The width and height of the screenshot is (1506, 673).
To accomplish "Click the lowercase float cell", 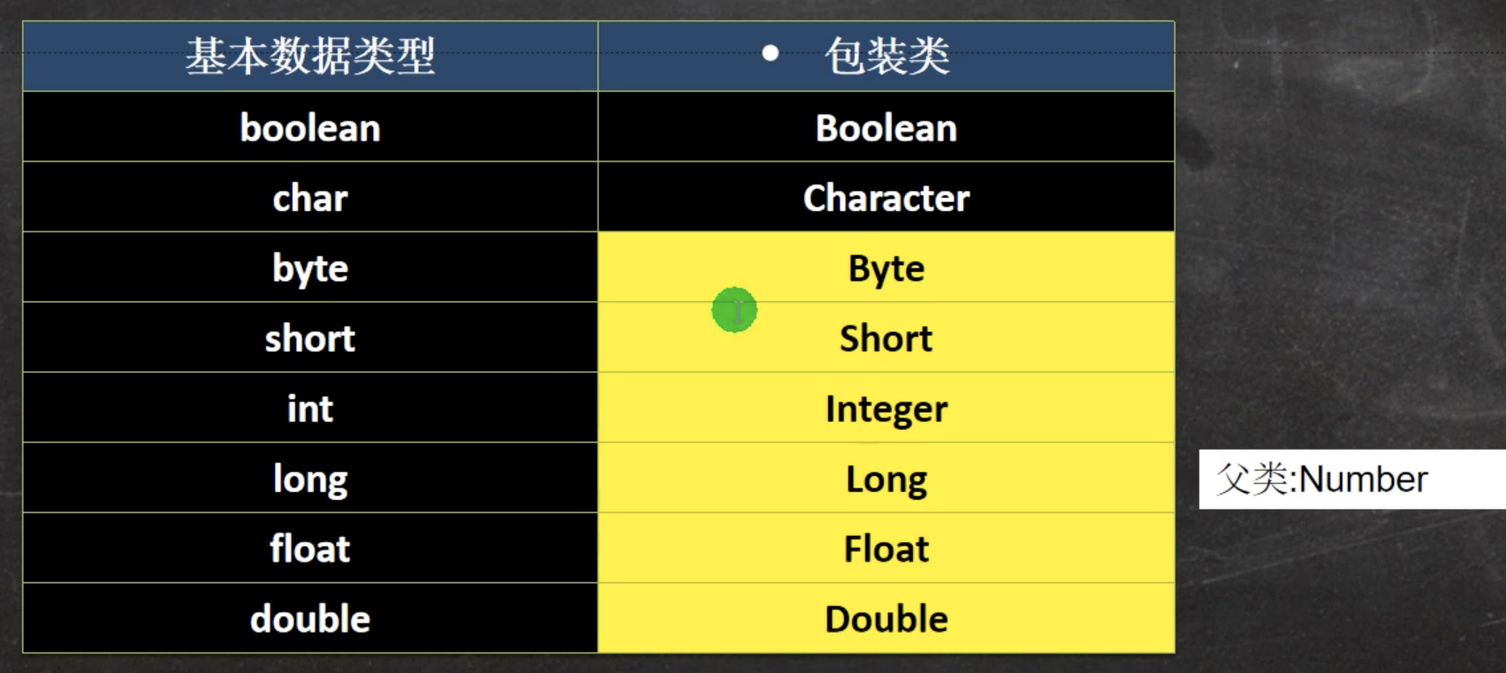I will 310,548.
